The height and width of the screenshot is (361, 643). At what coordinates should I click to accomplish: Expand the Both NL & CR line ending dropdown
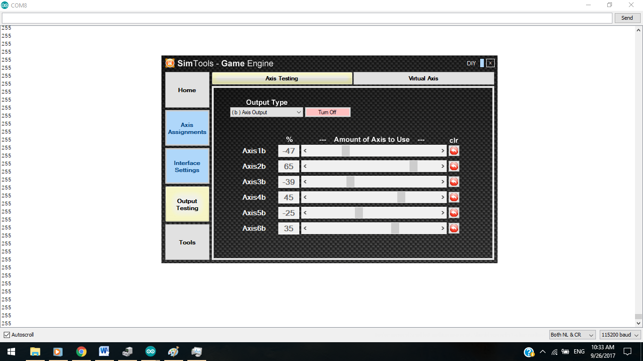coord(573,335)
